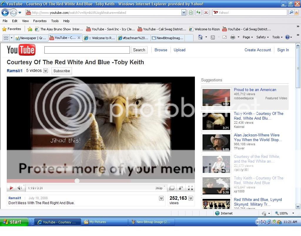
Task: Open the Savii Inc - Icy favorite
Action: click(111, 29)
